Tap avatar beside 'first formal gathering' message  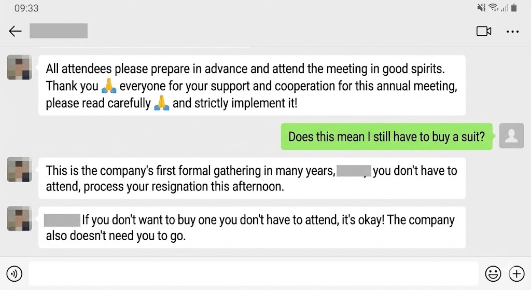[20, 170]
